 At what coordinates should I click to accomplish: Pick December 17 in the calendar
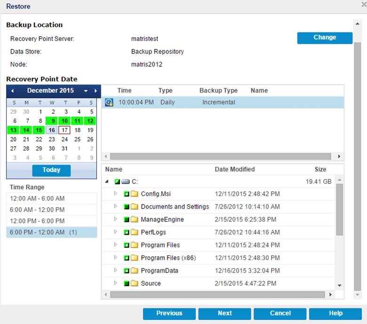click(x=64, y=130)
